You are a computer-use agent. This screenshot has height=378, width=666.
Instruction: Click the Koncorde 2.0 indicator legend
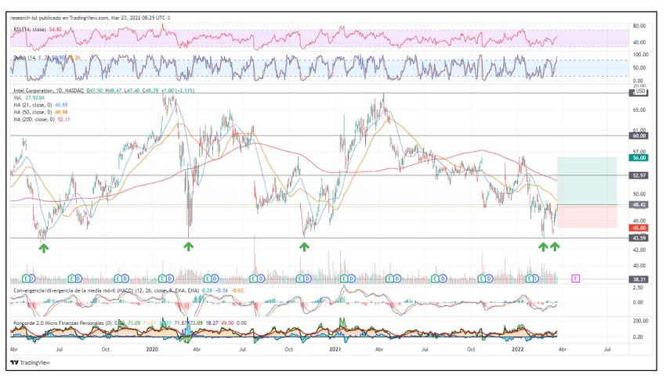(63, 323)
